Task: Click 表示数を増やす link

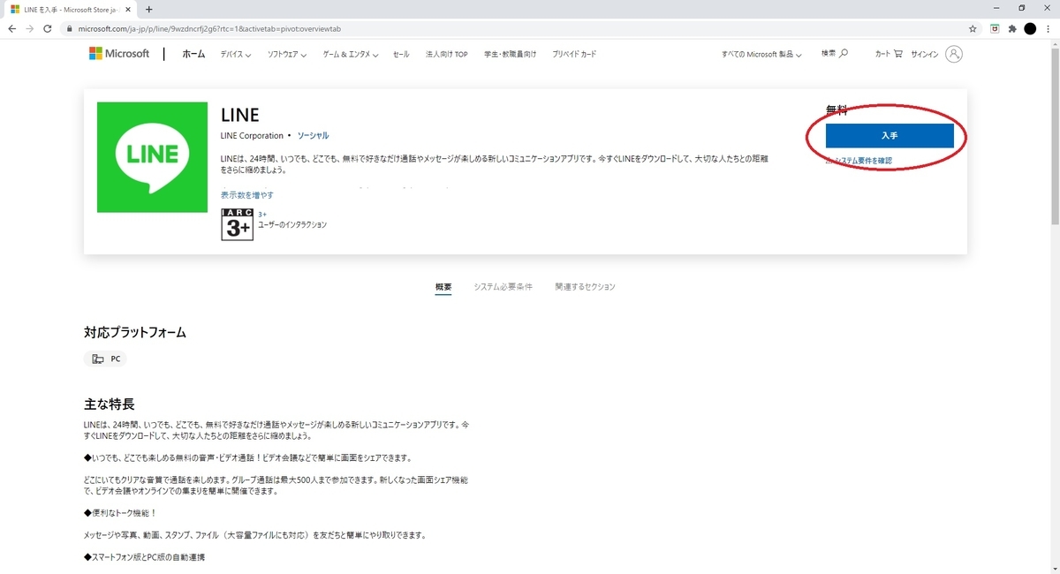Action: tap(247, 194)
